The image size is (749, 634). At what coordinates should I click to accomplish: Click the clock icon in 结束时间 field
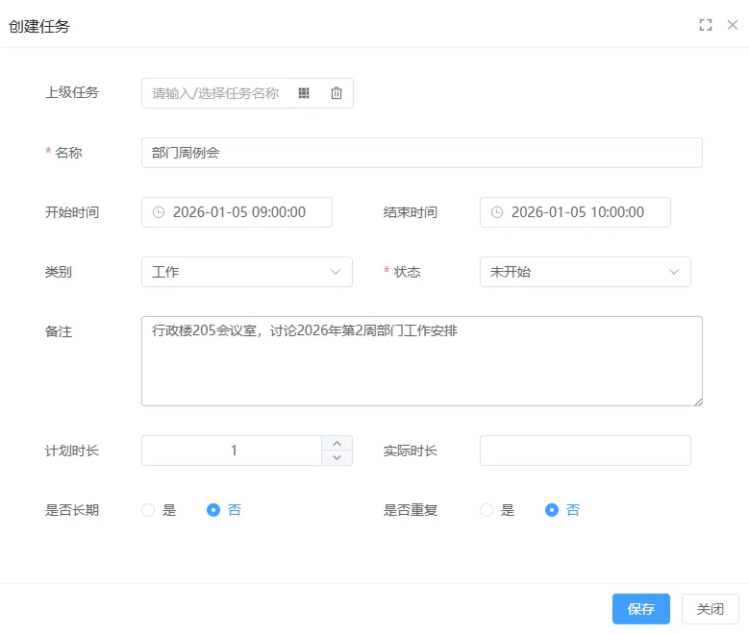tap(497, 212)
